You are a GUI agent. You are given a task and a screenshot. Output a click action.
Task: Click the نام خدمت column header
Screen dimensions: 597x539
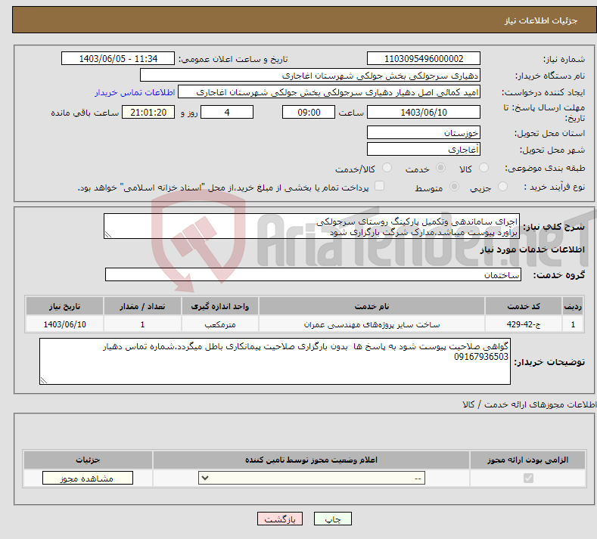click(x=372, y=306)
